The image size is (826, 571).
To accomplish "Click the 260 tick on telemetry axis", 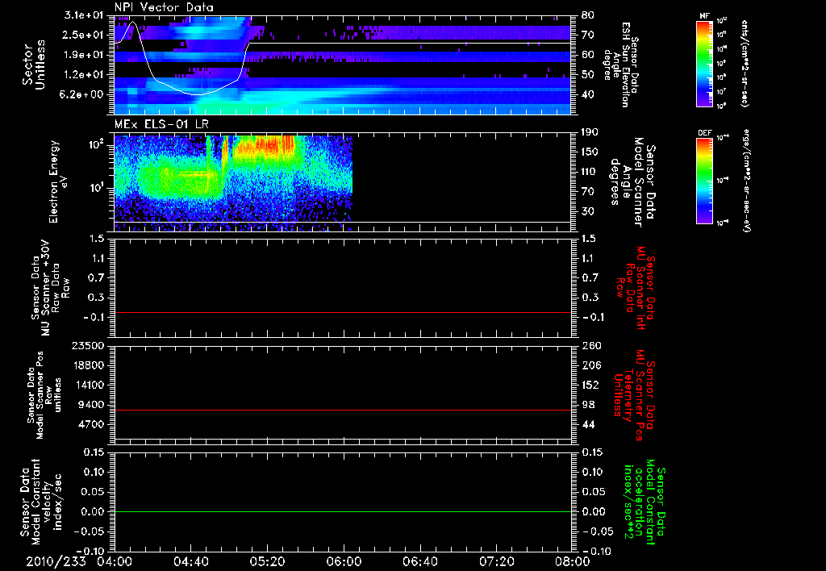I will [x=590, y=345].
